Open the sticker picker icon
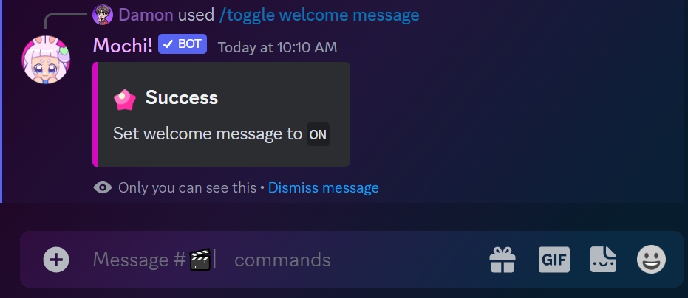 603,260
